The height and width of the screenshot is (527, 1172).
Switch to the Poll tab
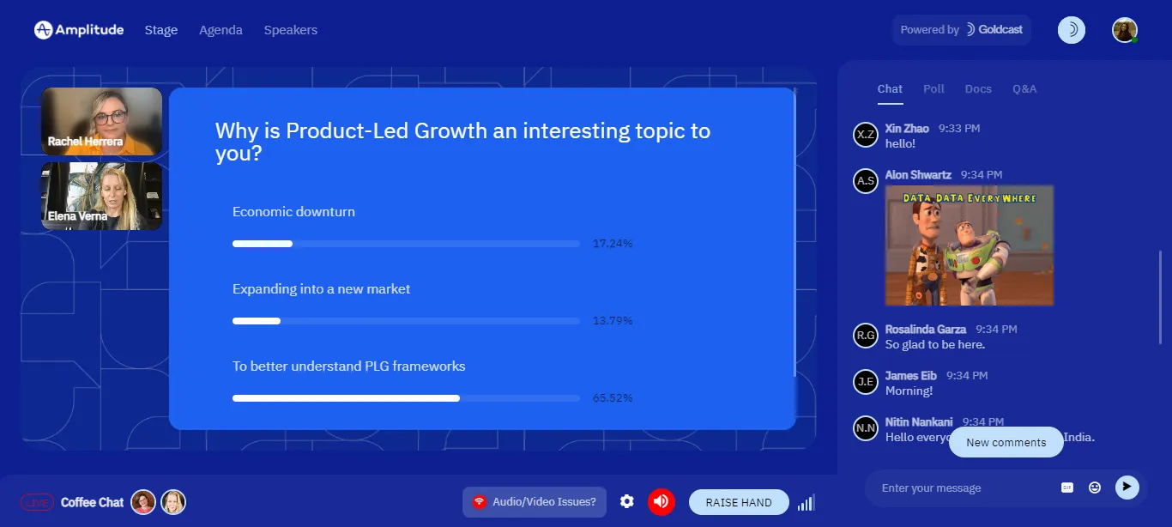pyautogui.click(x=933, y=89)
